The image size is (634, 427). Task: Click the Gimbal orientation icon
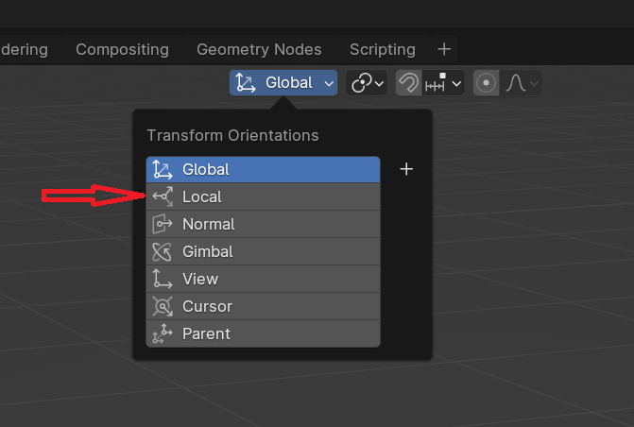[x=163, y=251]
